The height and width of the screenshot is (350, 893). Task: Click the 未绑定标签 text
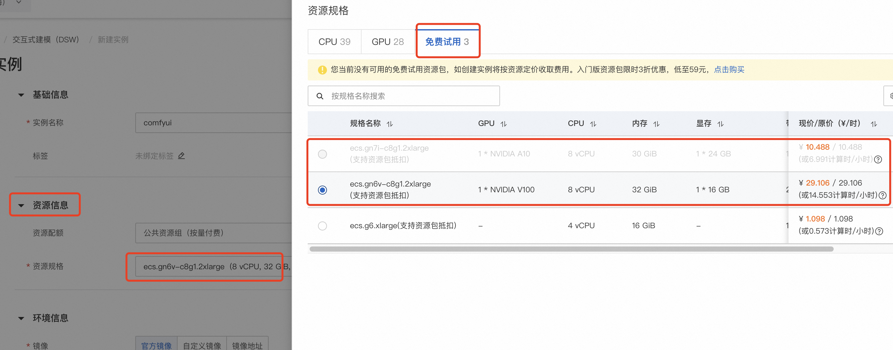click(x=154, y=156)
